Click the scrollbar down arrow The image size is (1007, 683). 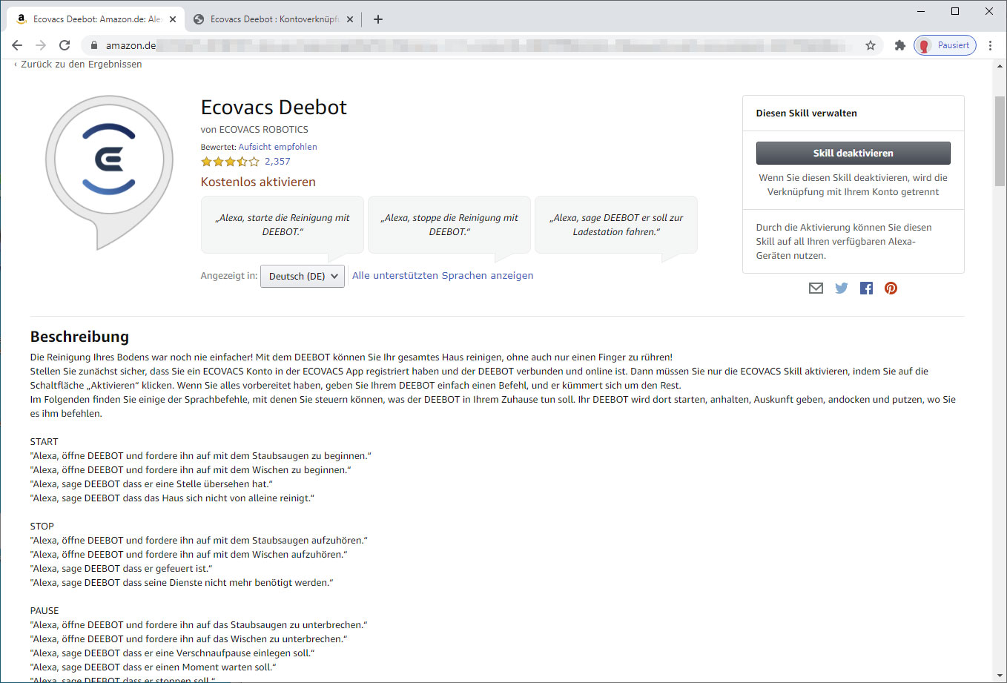point(1000,676)
